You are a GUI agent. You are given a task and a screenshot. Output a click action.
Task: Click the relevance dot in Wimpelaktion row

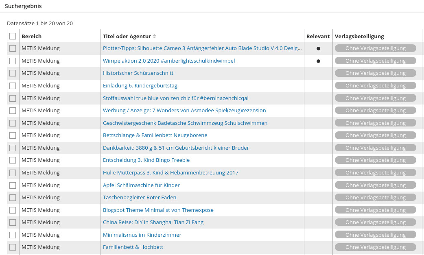pyautogui.click(x=318, y=61)
